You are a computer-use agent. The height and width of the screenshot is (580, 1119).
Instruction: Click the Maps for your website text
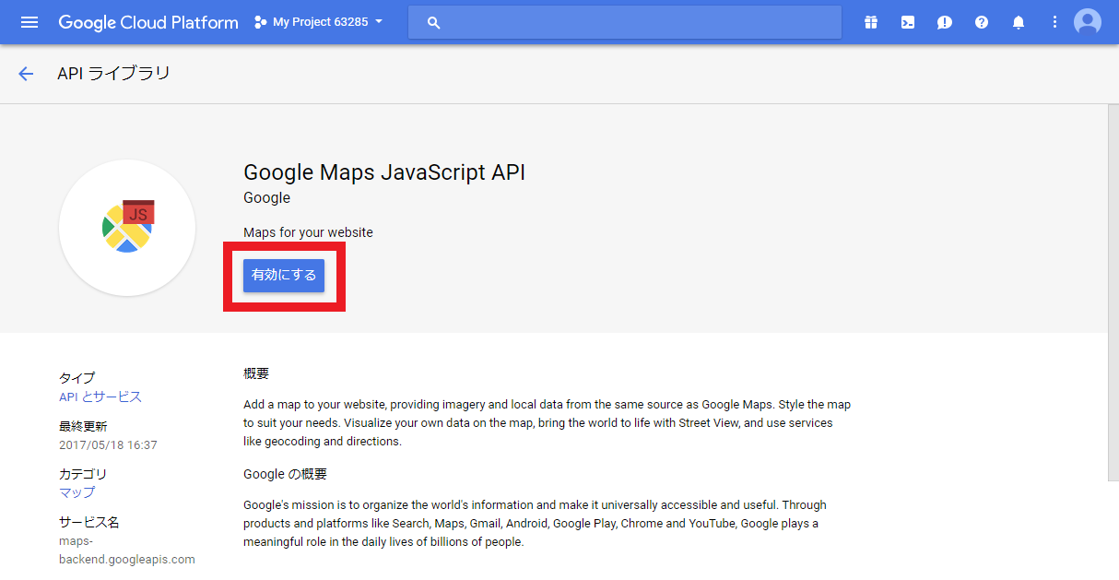coord(308,232)
